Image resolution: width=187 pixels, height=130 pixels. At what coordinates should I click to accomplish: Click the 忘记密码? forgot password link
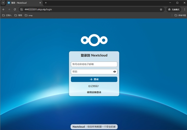[94, 86]
